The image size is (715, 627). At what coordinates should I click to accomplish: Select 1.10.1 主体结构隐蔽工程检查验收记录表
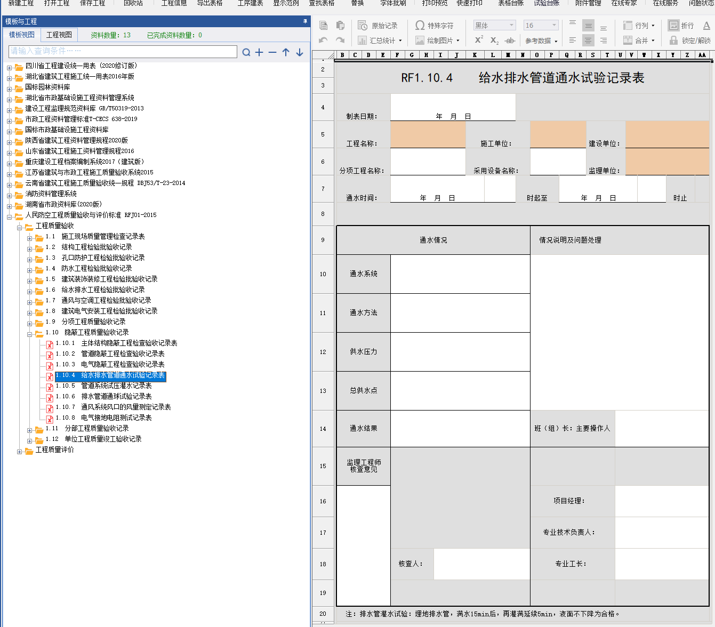116,343
